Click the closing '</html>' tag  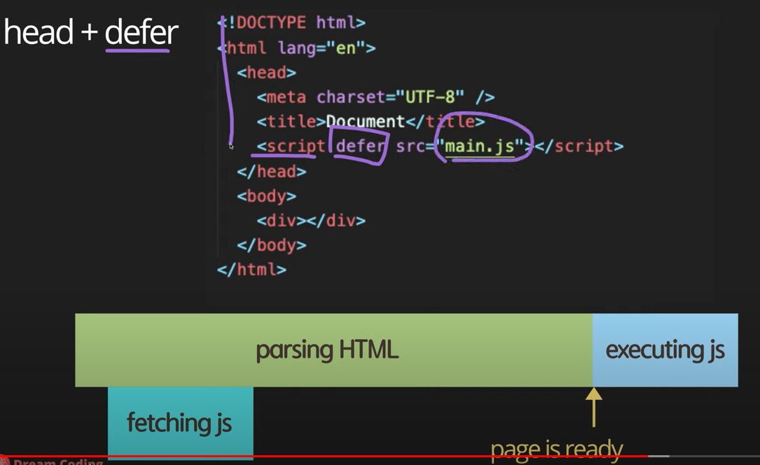(x=251, y=270)
